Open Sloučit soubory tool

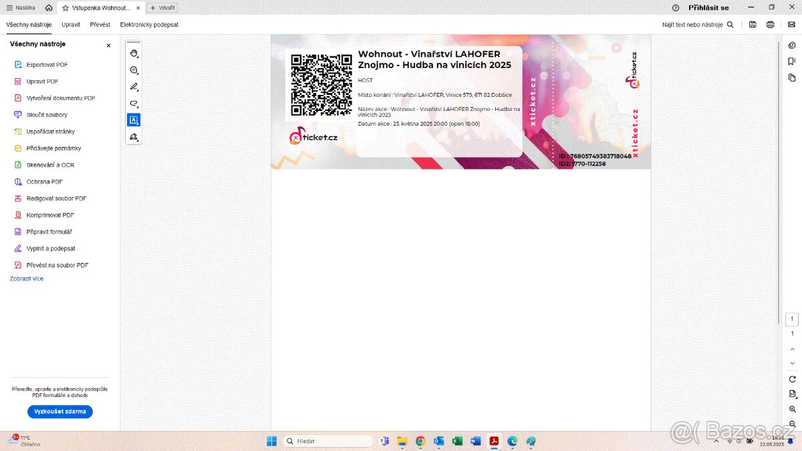click(41, 115)
